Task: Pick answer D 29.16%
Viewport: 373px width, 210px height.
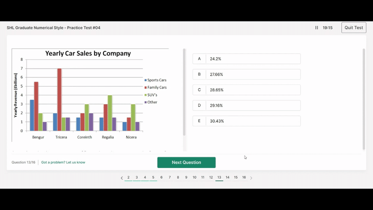Action: (246, 105)
